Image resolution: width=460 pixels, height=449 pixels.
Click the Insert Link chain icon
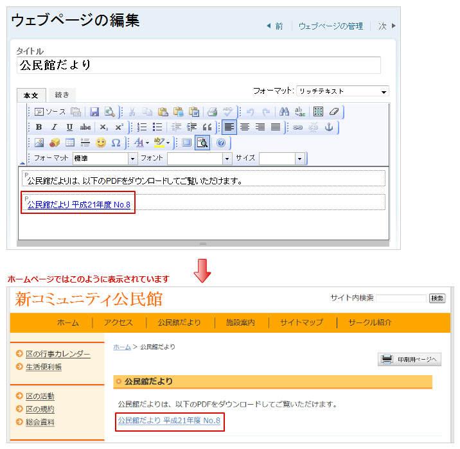pyautogui.click(x=297, y=127)
